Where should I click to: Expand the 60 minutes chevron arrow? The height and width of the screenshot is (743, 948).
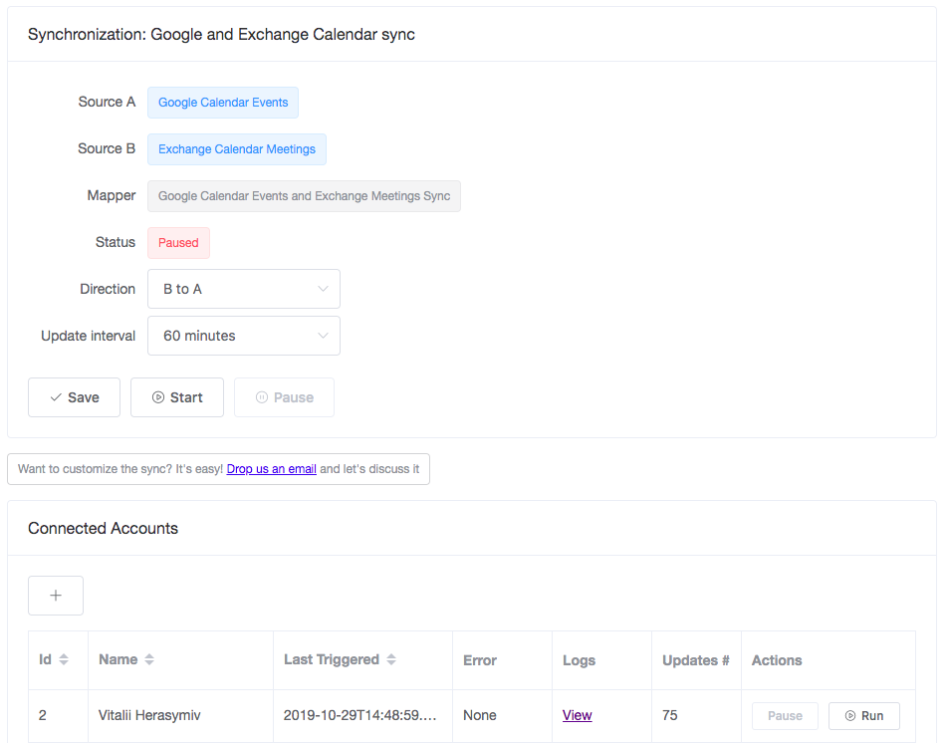point(323,336)
